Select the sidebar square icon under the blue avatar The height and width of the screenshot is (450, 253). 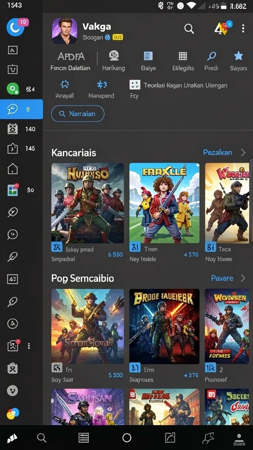tap(13, 50)
